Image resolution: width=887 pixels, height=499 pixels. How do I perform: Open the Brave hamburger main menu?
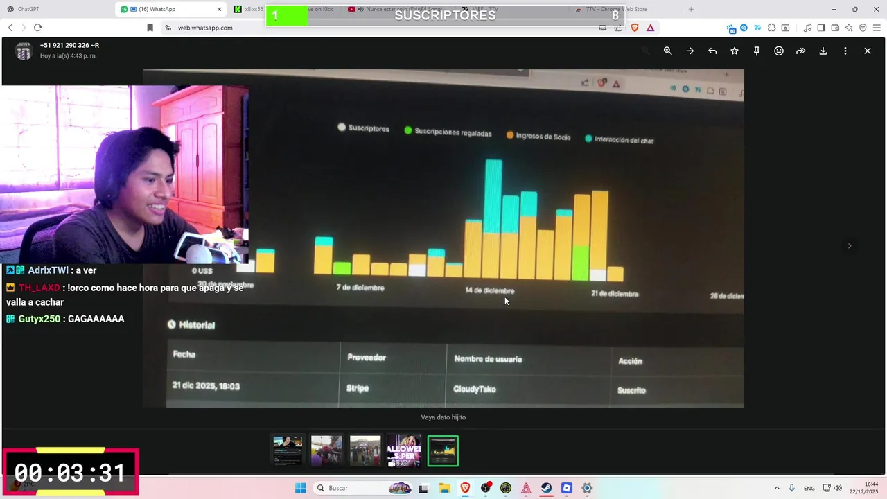876,28
